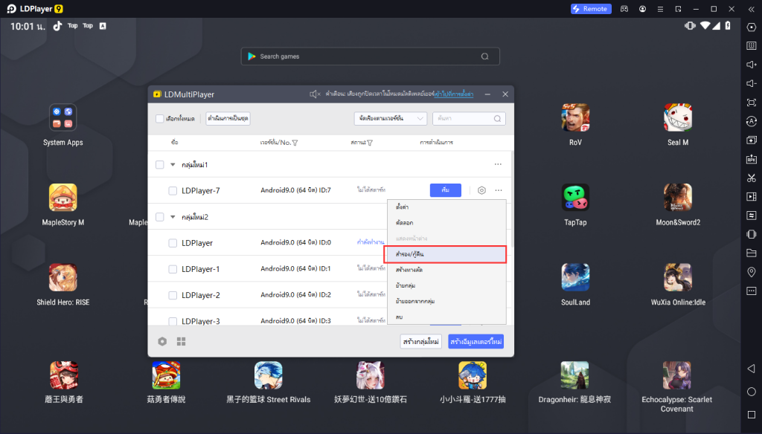
Task: Open the three-dot menu for LDPlayer-7
Action: [499, 190]
